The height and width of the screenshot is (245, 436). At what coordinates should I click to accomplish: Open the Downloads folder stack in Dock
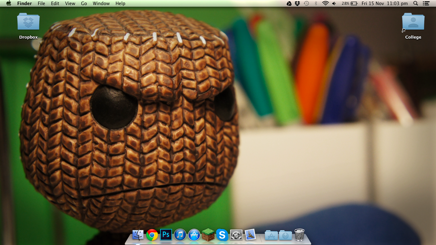coord(285,235)
